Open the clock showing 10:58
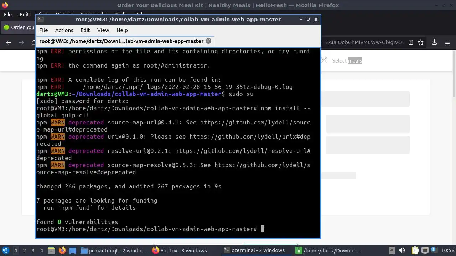 (448, 251)
